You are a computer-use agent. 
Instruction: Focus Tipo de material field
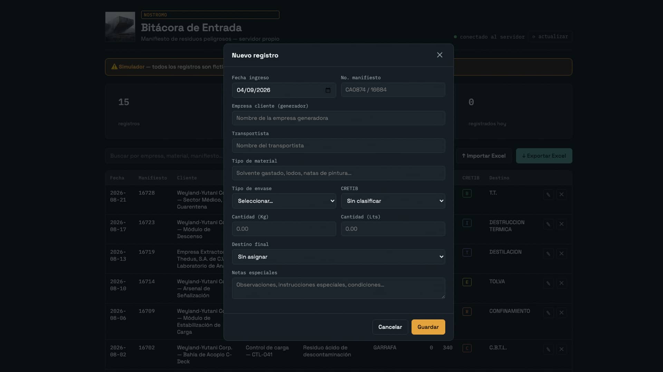338,173
